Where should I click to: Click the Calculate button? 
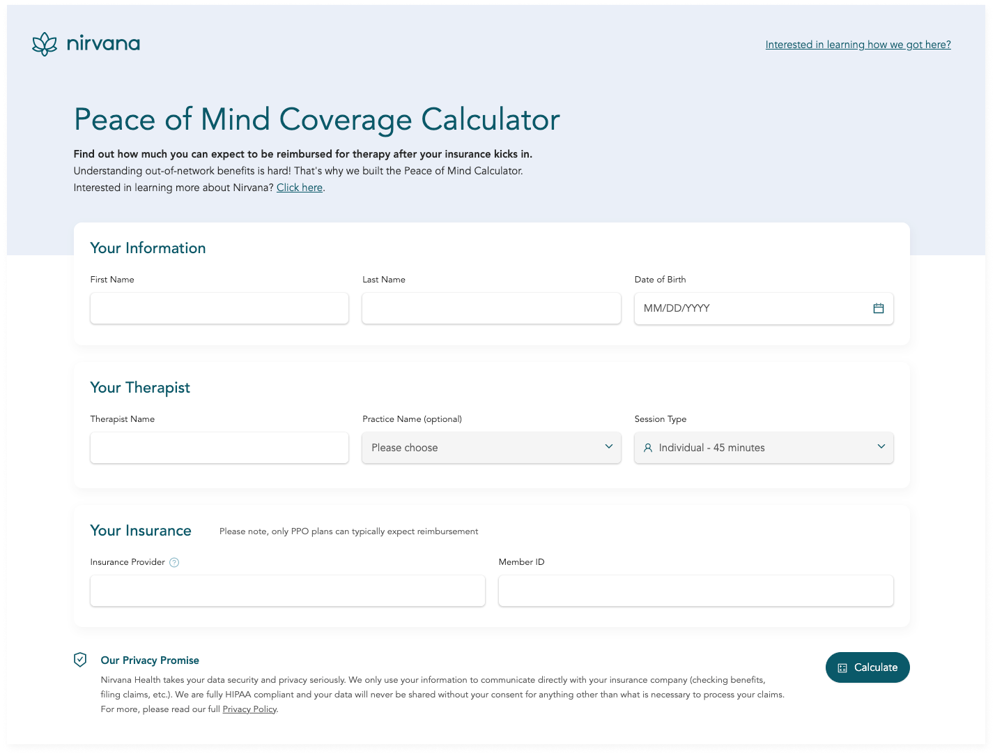(867, 667)
